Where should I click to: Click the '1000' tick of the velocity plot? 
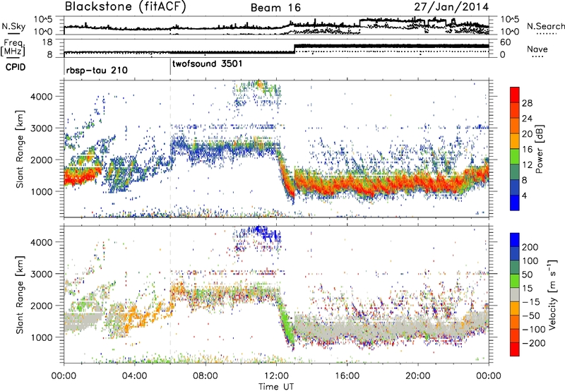[40, 337]
